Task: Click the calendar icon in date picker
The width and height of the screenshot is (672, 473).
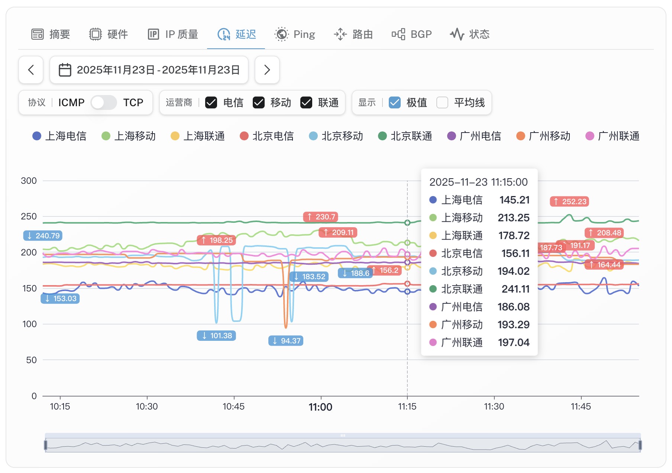Action: click(x=65, y=70)
